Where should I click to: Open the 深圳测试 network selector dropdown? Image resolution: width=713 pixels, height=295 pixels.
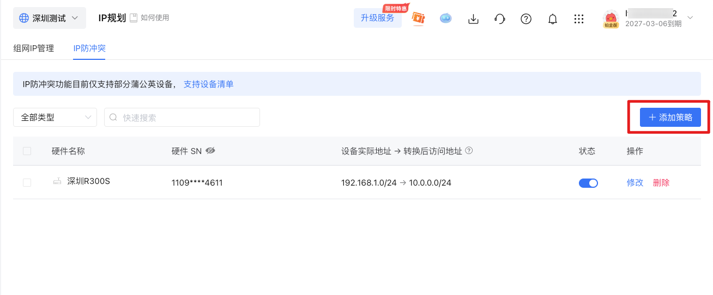[49, 18]
